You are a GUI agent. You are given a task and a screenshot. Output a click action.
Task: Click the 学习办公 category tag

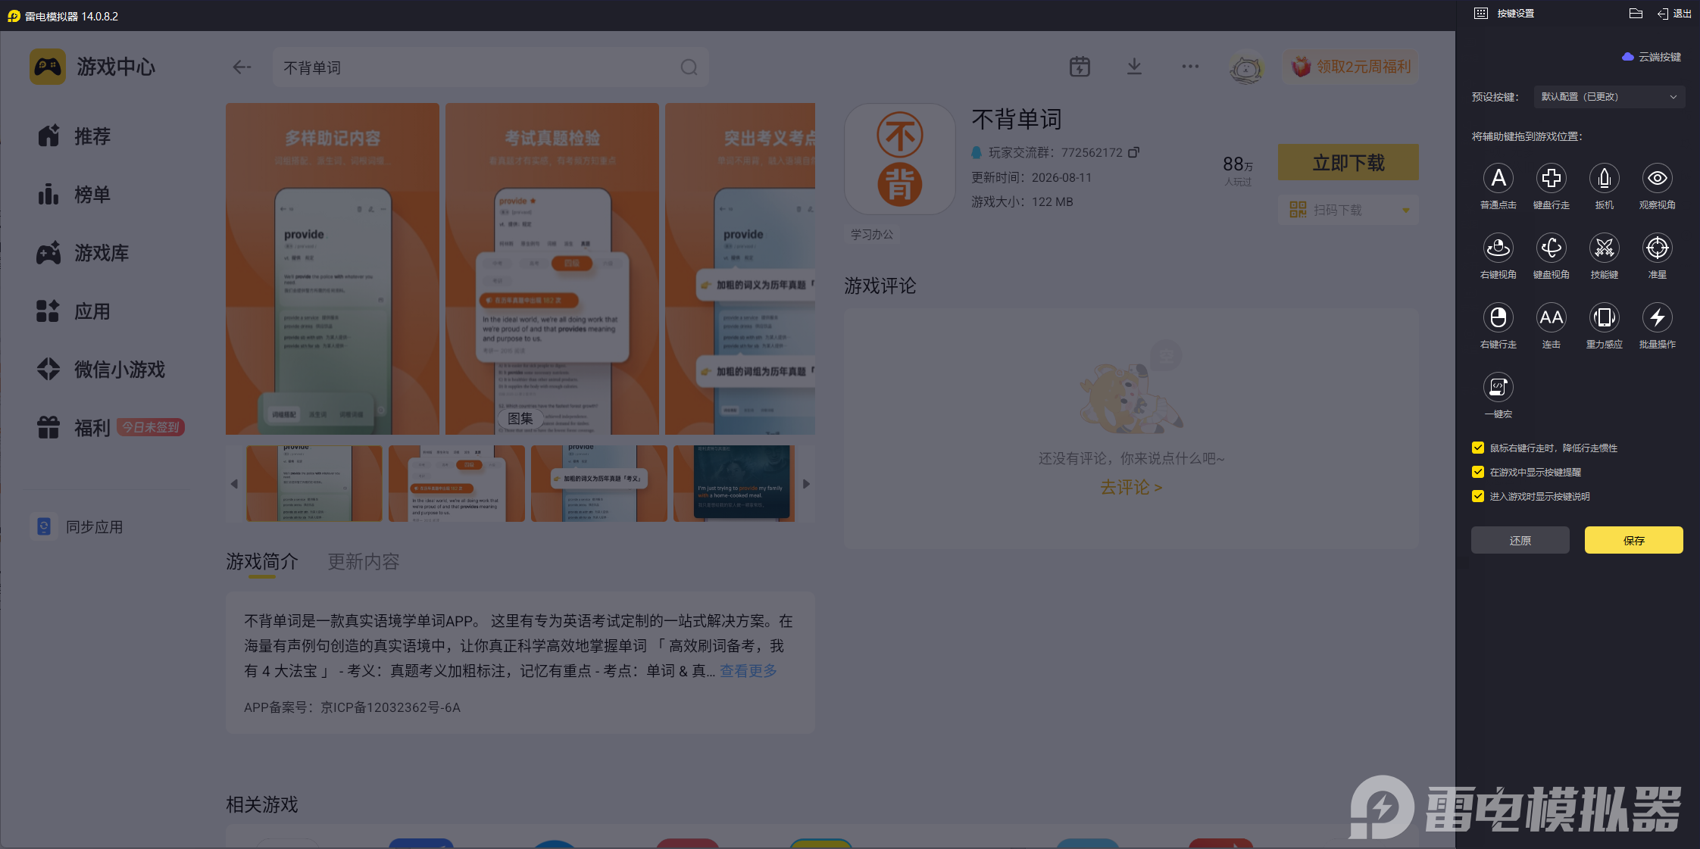click(872, 235)
